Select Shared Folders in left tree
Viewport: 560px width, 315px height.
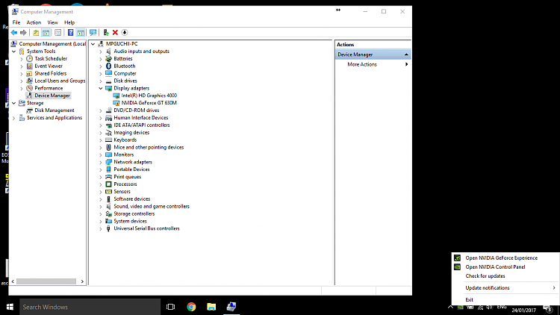tap(50, 73)
